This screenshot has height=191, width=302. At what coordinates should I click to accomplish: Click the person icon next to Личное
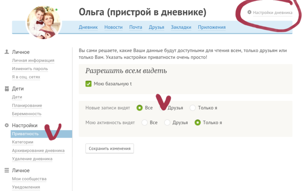point(7,52)
